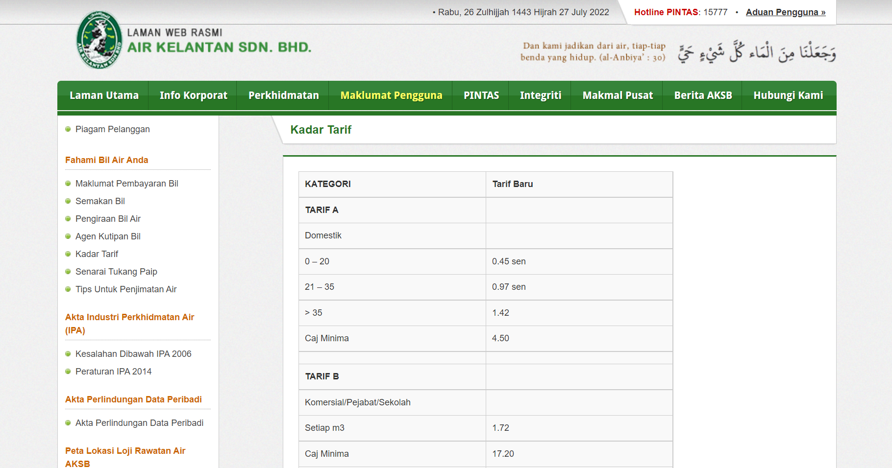Click the Kadar Tarif page heading
892x468 pixels.
tap(321, 130)
